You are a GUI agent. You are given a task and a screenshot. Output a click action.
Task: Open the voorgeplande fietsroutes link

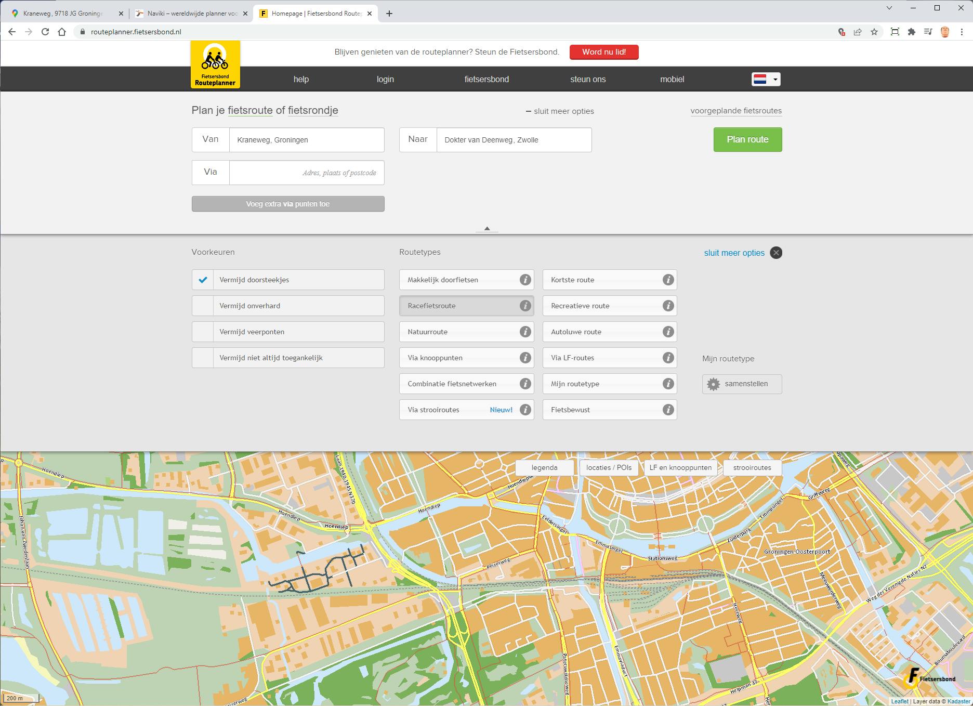pyautogui.click(x=735, y=110)
